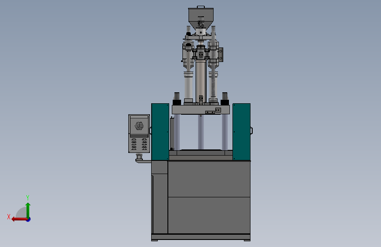This screenshot has height=247, width=381.
Task: Select the right teal safety guard panel
Action: [x=242, y=132]
